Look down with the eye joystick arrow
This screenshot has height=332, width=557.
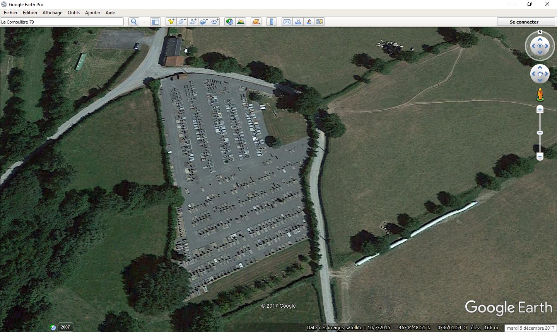point(540,53)
